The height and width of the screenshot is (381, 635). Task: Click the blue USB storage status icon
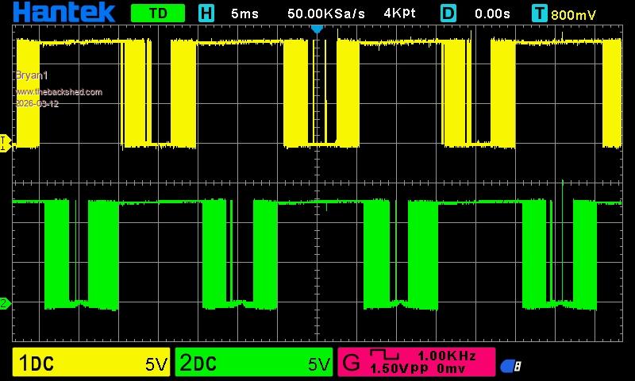click(x=510, y=365)
